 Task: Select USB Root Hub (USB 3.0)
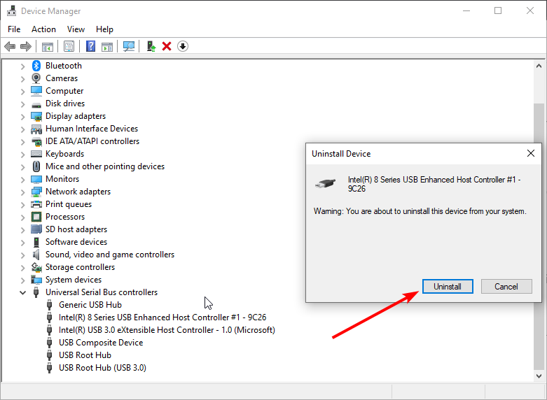pyautogui.click(x=102, y=368)
